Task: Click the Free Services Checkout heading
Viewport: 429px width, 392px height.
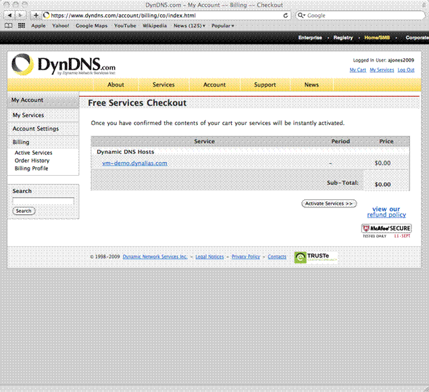Action: click(x=137, y=103)
